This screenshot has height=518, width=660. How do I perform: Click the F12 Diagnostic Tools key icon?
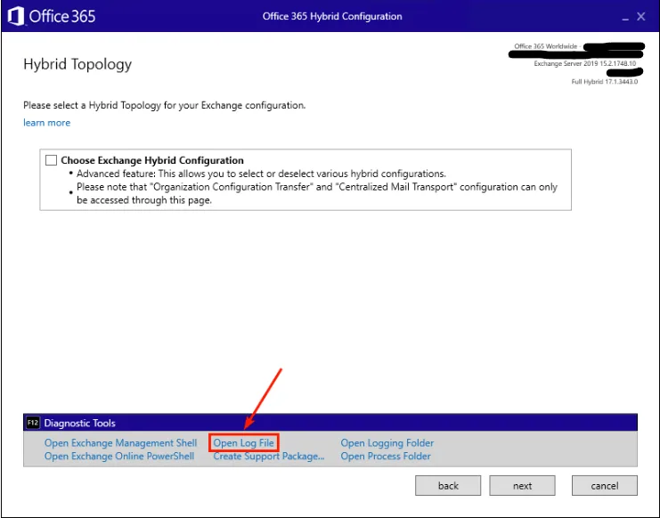pos(33,423)
